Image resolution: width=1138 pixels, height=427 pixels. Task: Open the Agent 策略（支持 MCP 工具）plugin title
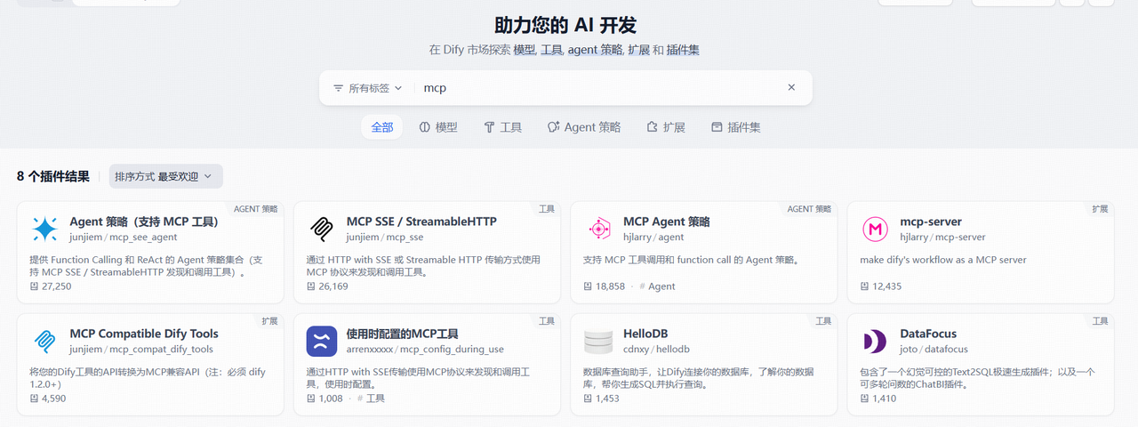[144, 222]
